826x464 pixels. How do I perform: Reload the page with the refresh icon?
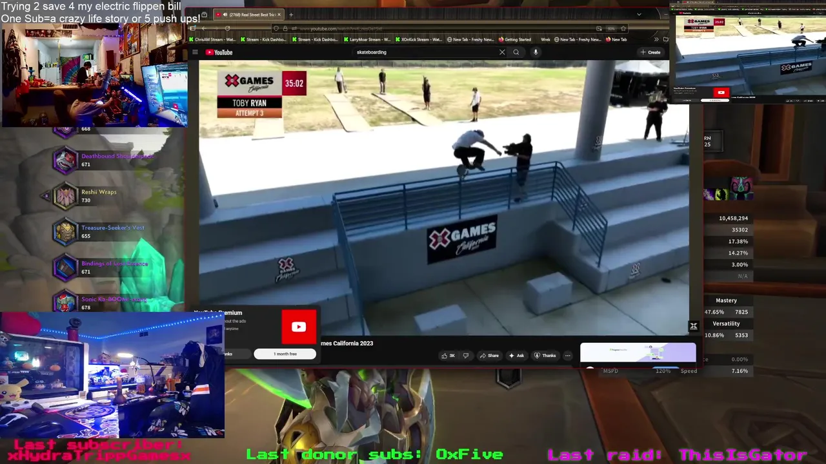pyautogui.click(x=227, y=28)
